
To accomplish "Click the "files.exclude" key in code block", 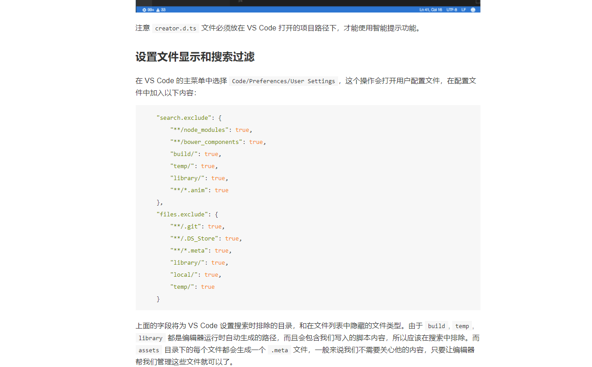I will point(182,214).
